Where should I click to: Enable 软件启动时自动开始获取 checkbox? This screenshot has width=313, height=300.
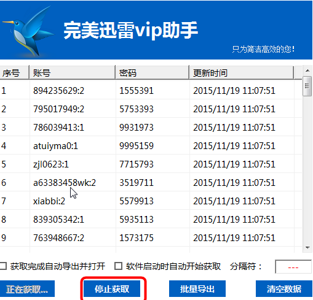[118, 266]
